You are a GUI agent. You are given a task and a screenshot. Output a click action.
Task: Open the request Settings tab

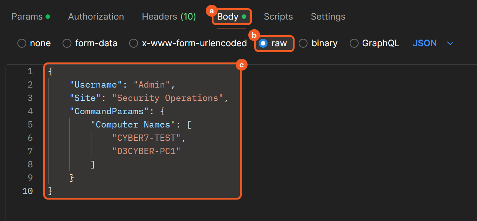[x=328, y=17]
